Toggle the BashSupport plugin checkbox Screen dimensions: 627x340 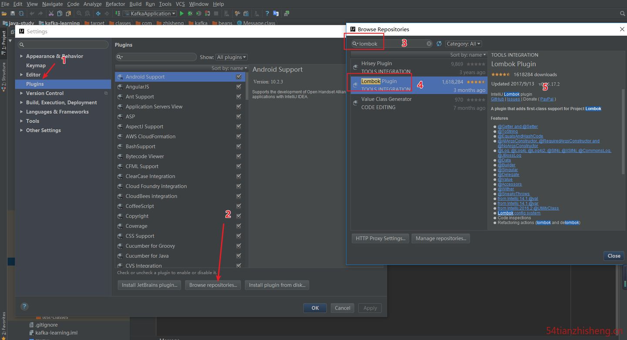[x=239, y=146]
